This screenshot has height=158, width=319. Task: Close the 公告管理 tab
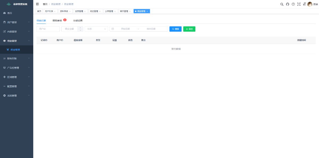tap(115, 11)
